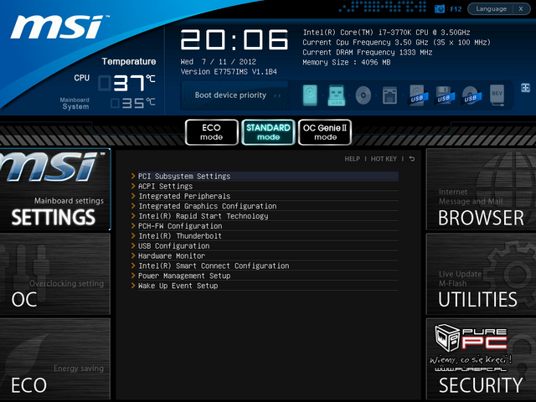This screenshot has width=536, height=402.
Task: Select the USB flash drive boot icon
Action: (337, 95)
